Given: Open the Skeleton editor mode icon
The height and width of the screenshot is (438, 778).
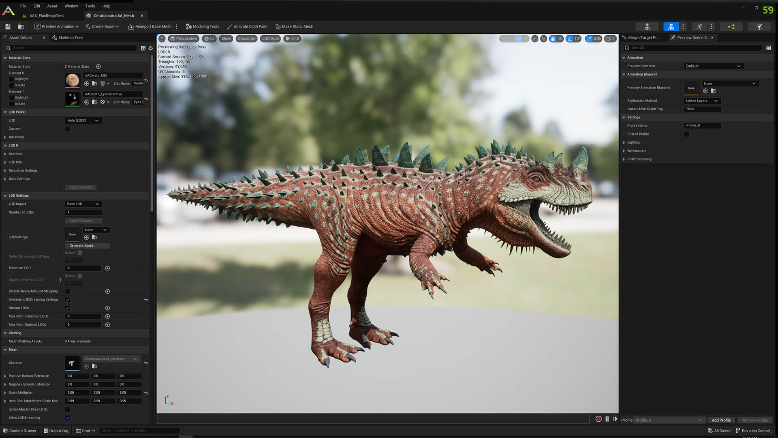Looking at the screenshot, I should coord(647,27).
